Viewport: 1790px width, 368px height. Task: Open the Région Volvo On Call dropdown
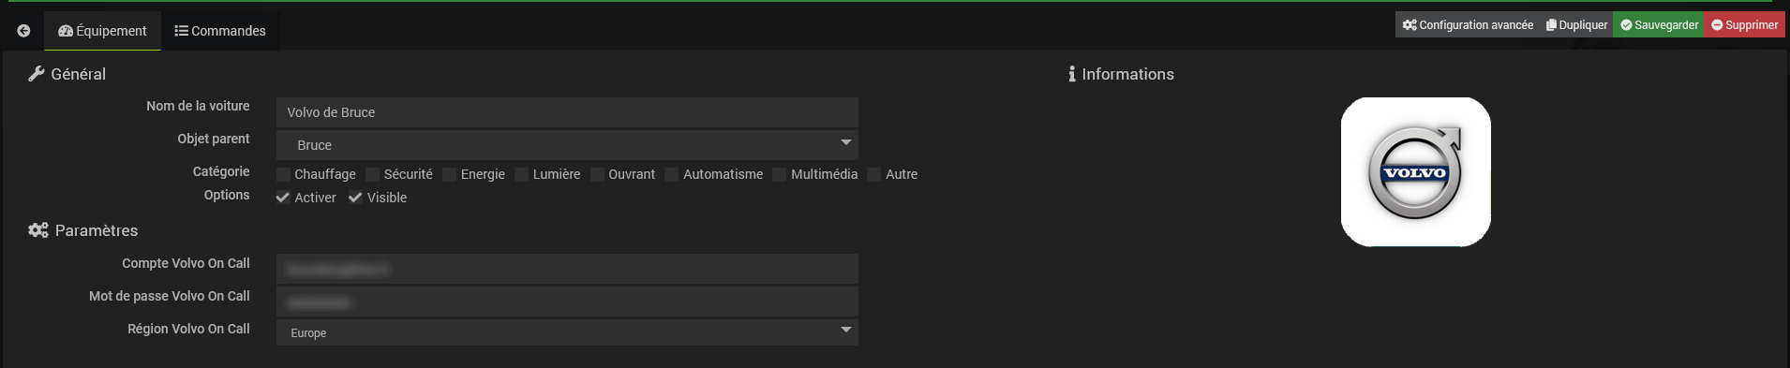pyautogui.click(x=567, y=332)
